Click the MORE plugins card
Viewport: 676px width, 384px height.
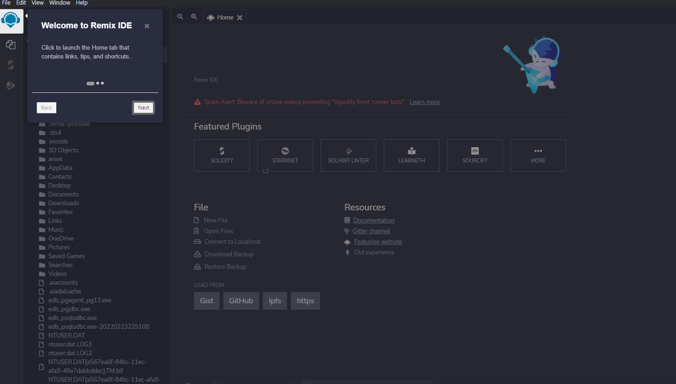click(x=538, y=156)
